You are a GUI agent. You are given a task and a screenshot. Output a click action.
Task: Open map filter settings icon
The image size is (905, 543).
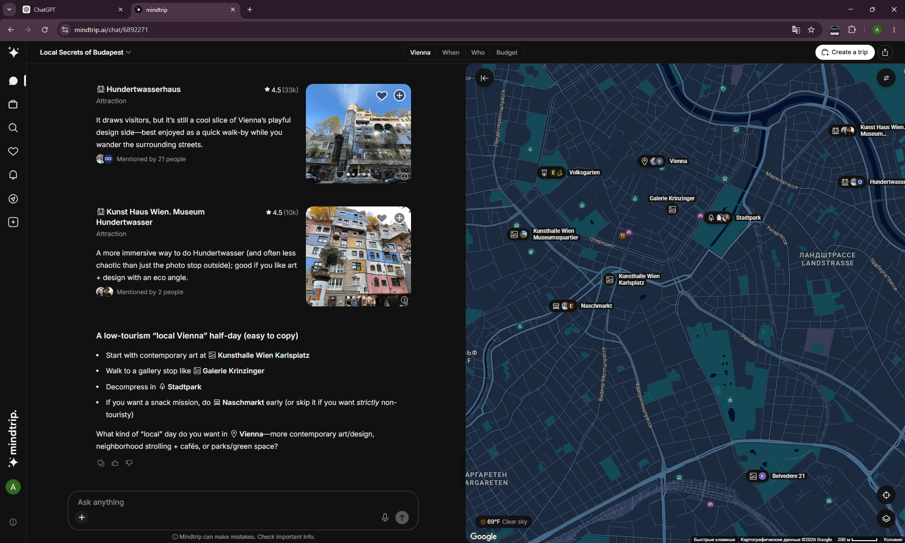tap(886, 78)
